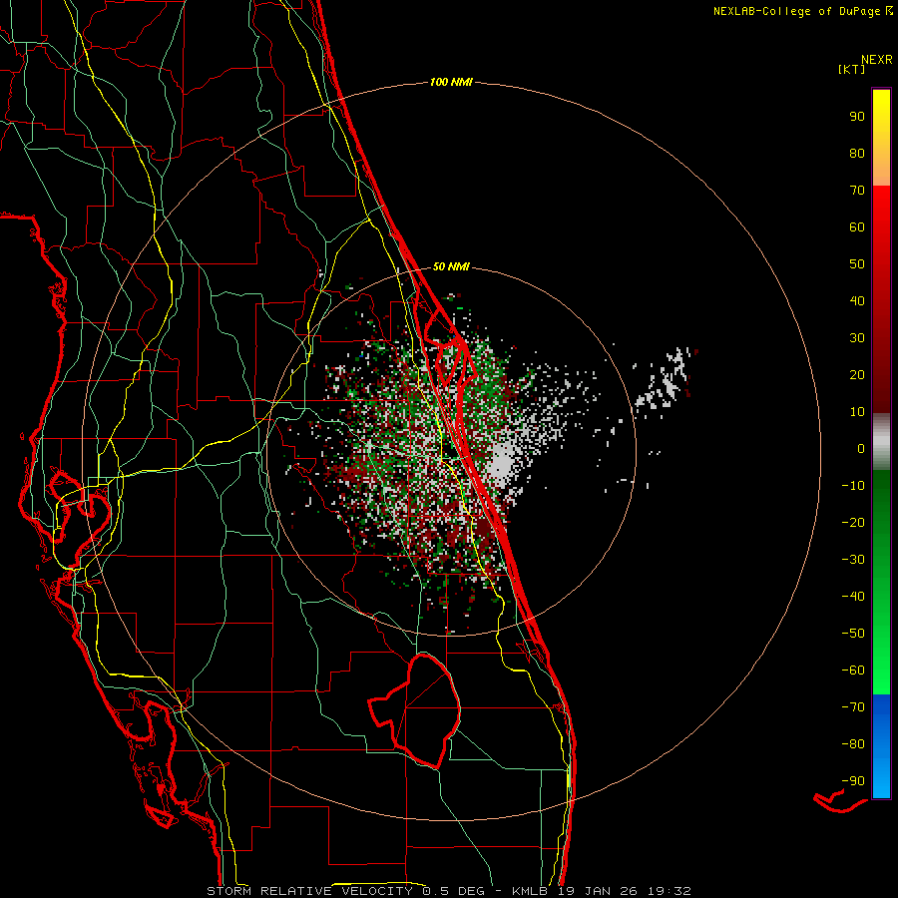Click the 50 knot scale label
This screenshot has height=898, width=898.
tap(857, 264)
